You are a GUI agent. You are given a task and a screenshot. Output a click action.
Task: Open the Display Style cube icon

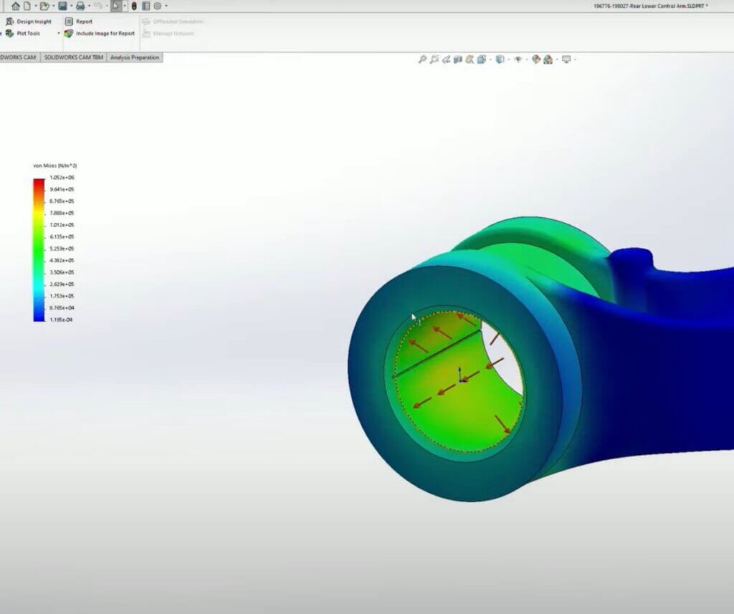500,59
